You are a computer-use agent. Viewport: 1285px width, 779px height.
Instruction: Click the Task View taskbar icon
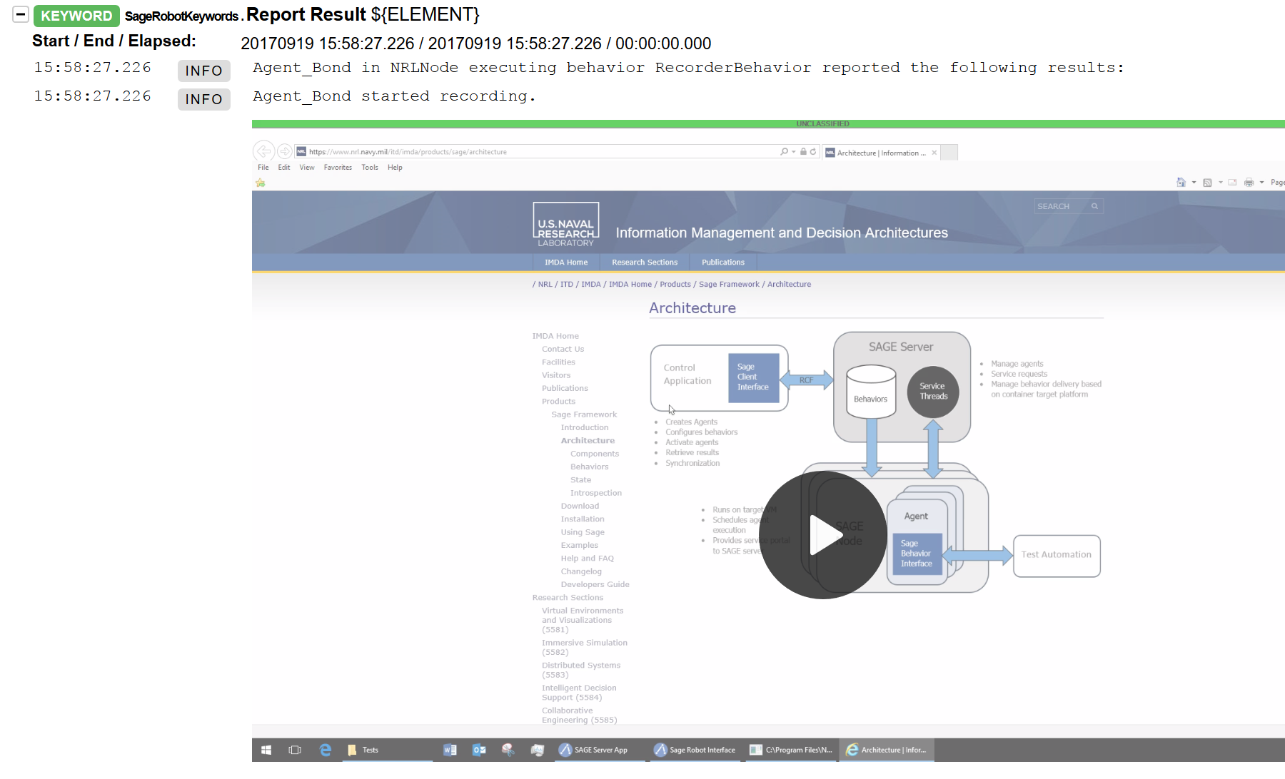[x=295, y=750]
